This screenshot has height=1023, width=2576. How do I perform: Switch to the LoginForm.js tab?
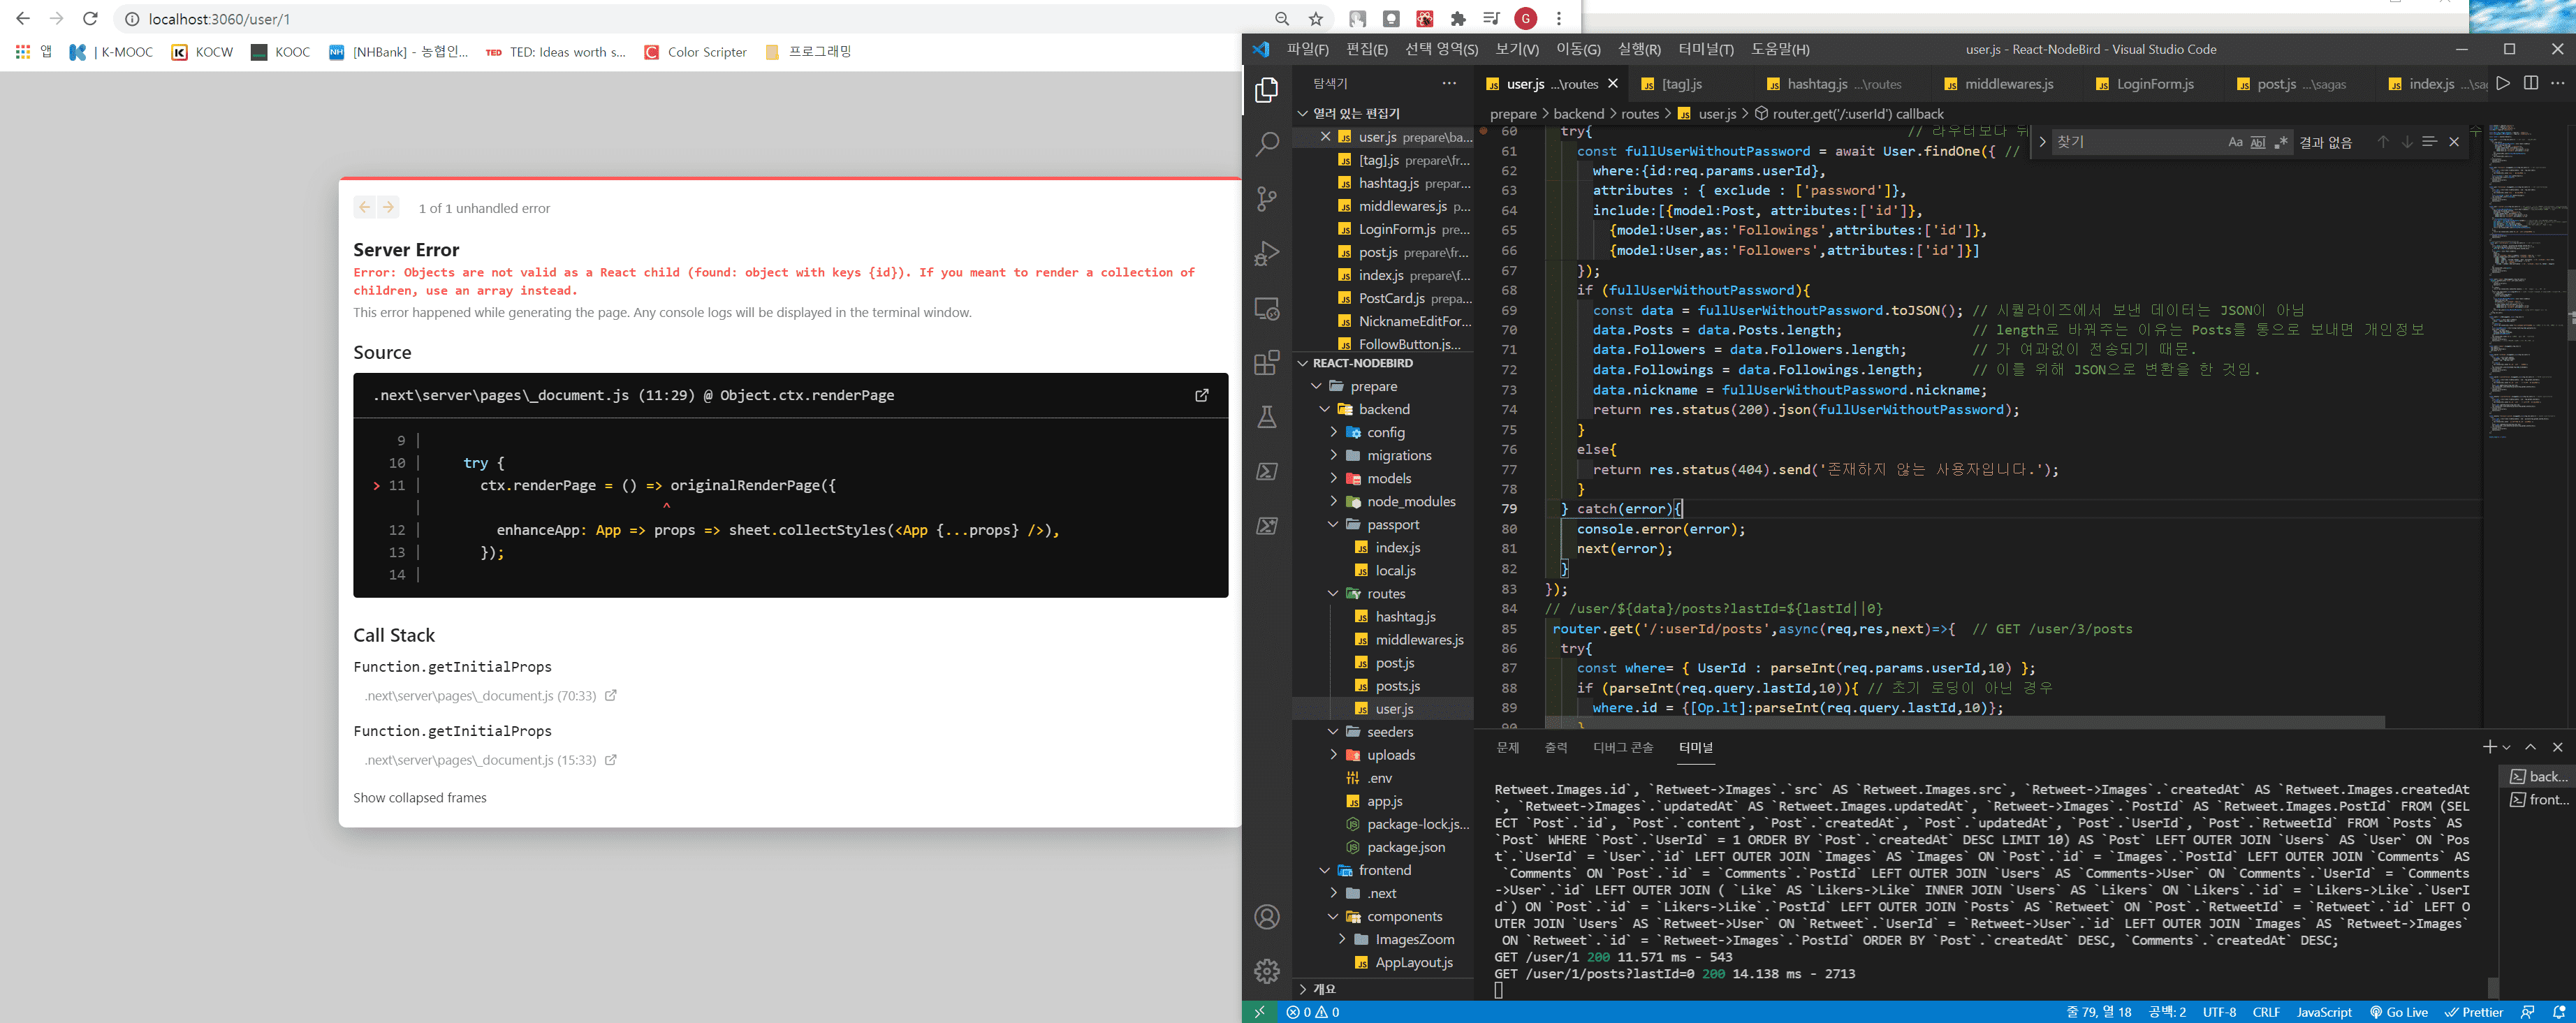coord(2154,84)
